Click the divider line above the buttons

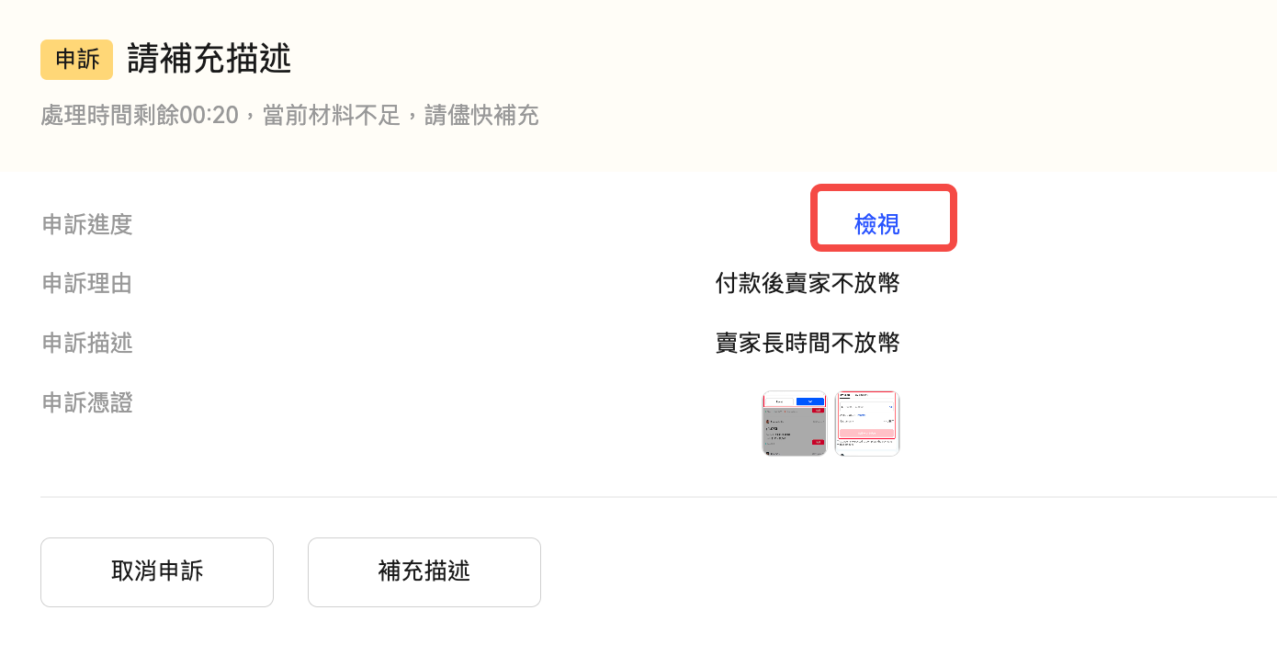click(x=643, y=497)
